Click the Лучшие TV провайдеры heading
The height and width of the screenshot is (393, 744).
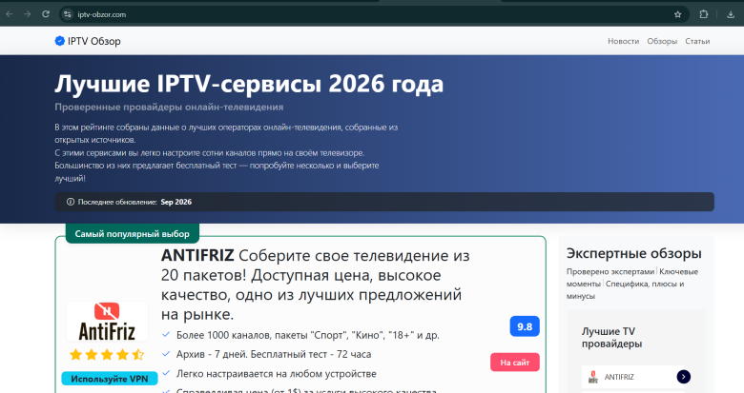tap(611, 337)
